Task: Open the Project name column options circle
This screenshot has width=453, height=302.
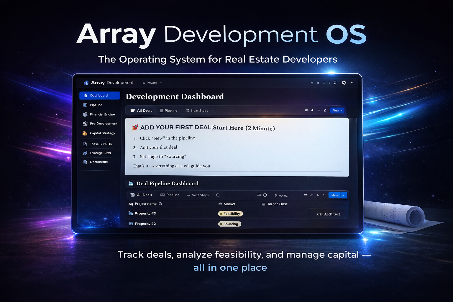Action: 160,204
